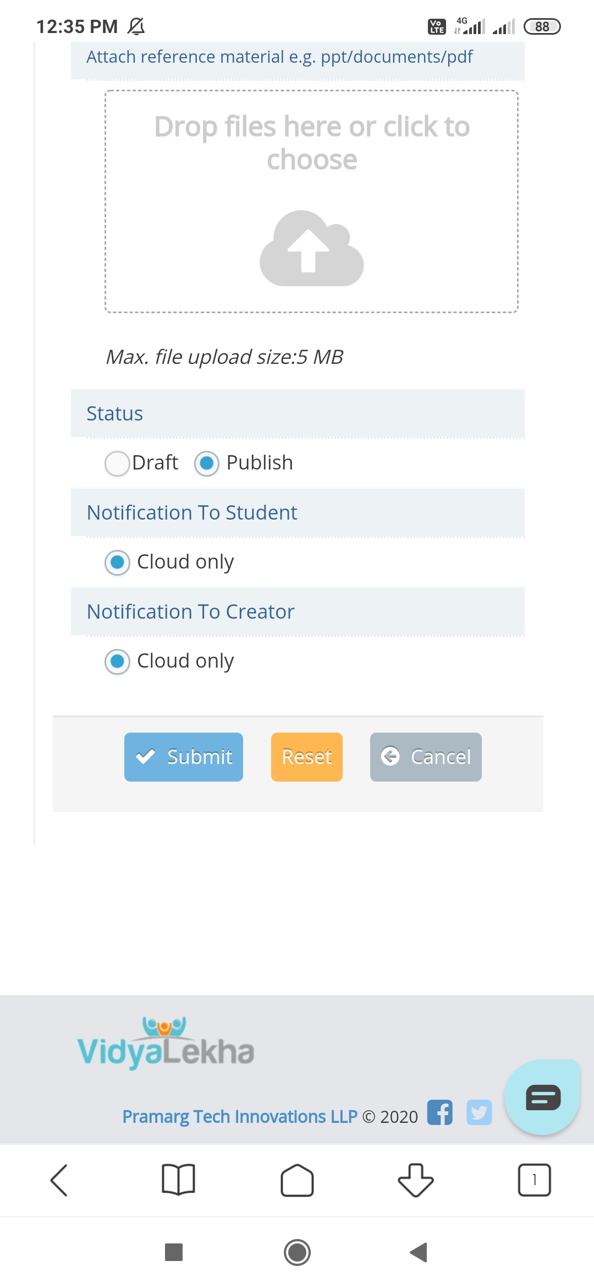
Task: Open the browser tab counter
Action: click(535, 1180)
